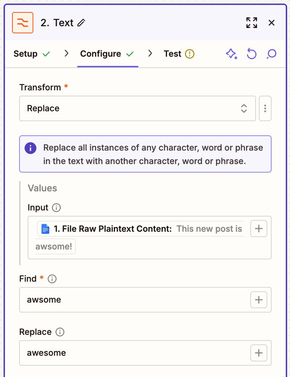
Task: Select the Configure tab
Action: pyautogui.click(x=107, y=54)
